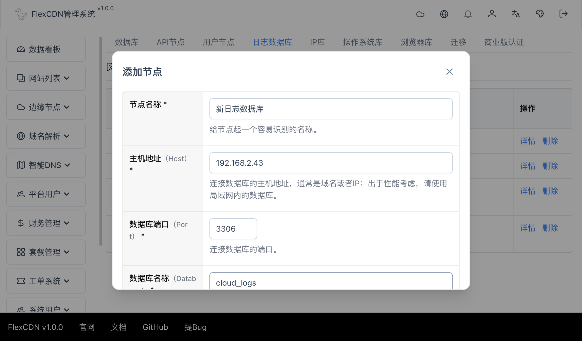The height and width of the screenshot is (341, 582).
Task: Open 数据看板 via its dashboard icon
Action: [x=21, y=49]
